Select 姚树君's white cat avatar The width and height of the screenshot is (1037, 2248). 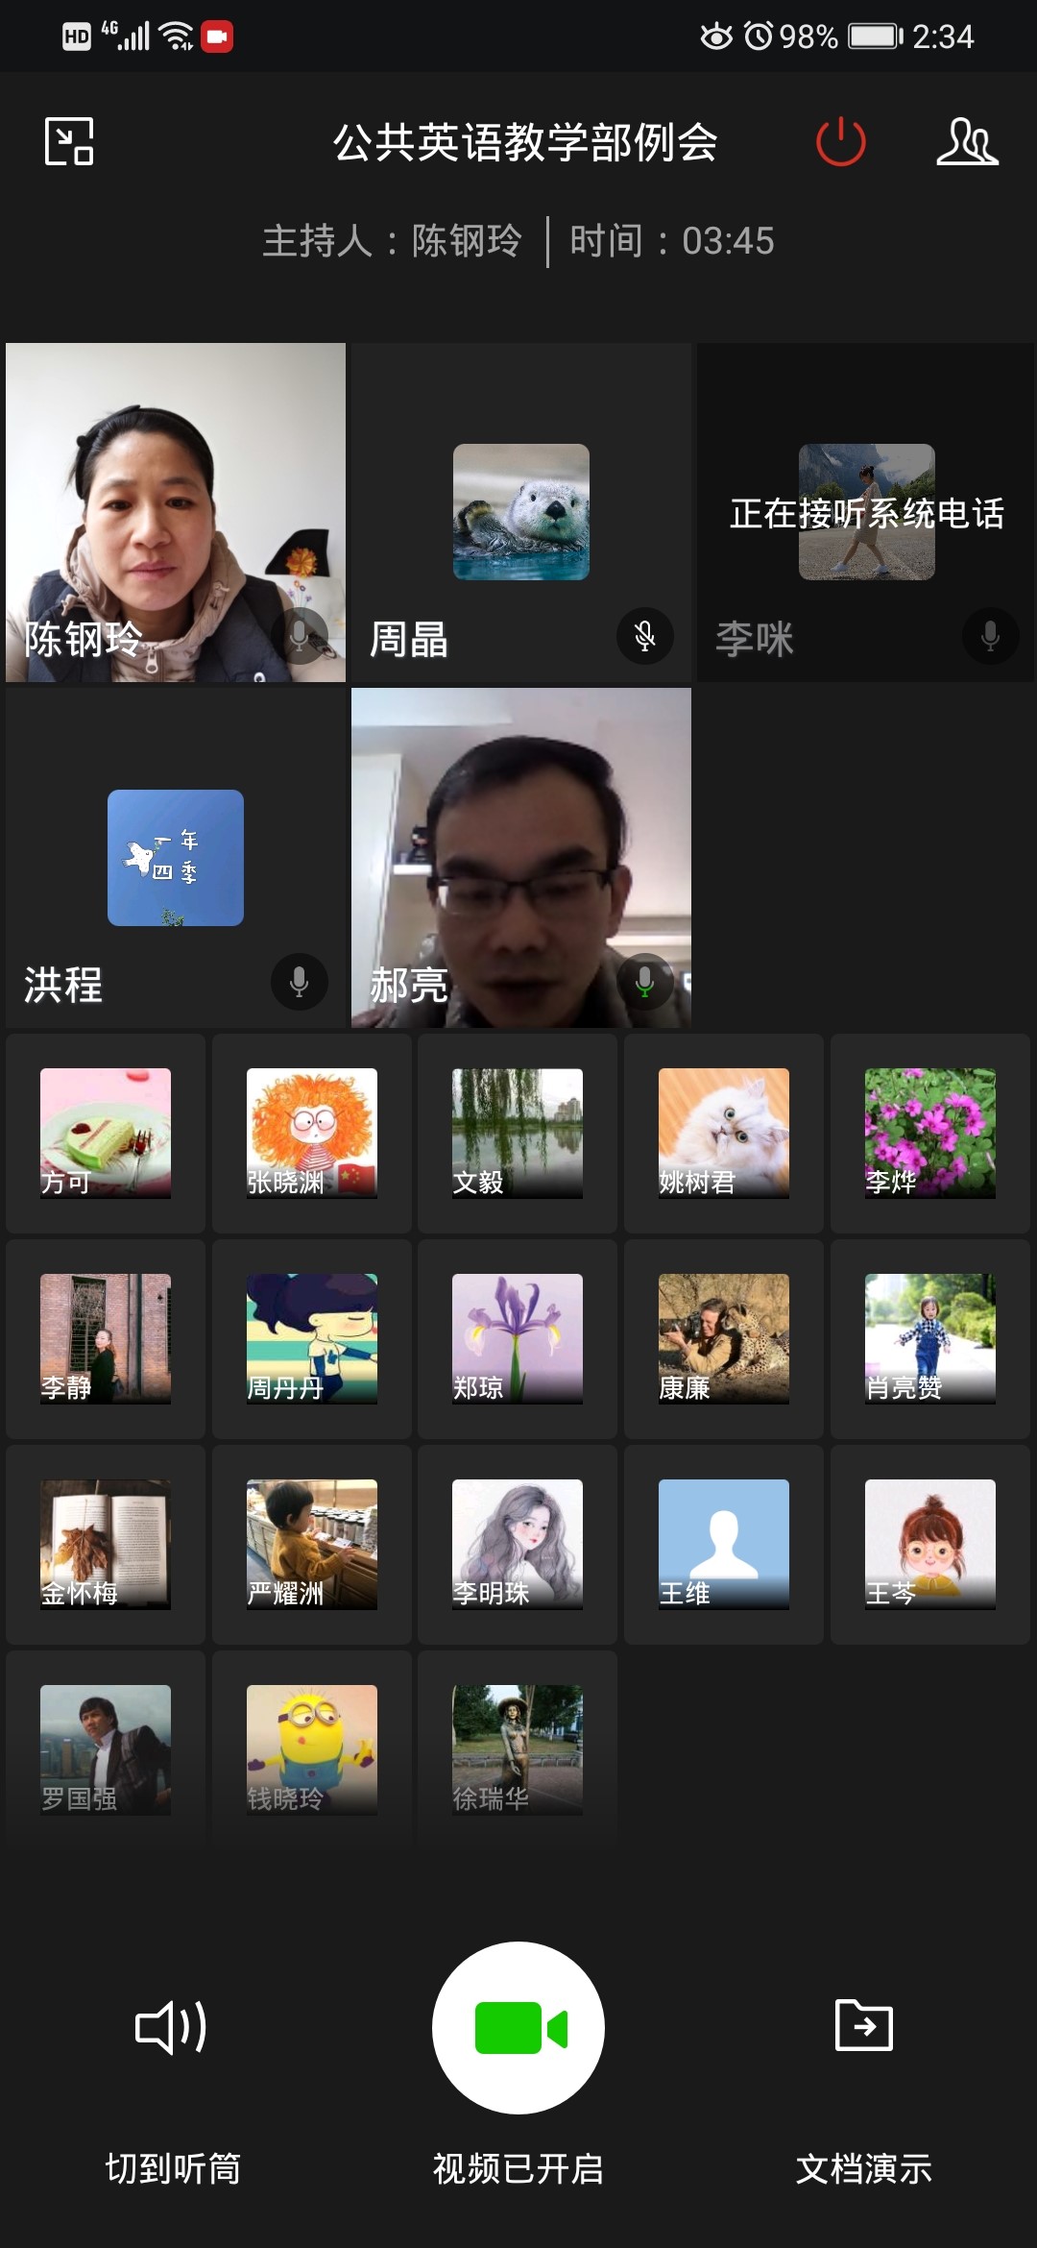pyautogui.click(x=724, y=1133)
